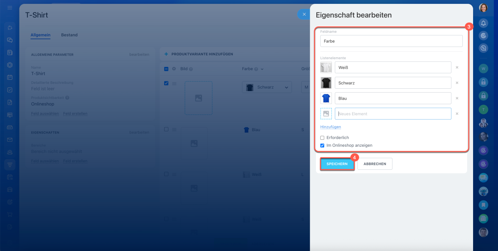
Task: Open the chat messenger icon in left sidebar
Action: (x=10, y=40)
